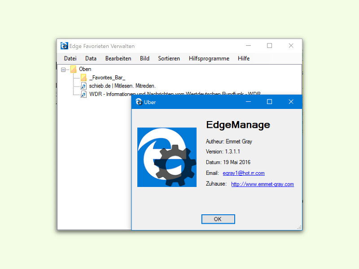The width and height of the screenshot is (359, 269).
Task: Click the Zuhause: label
Action: 216,184
